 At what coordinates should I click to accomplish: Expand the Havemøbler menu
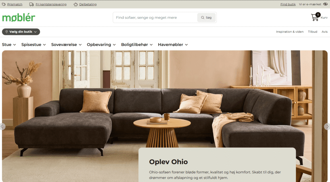(x=173, y=45)
